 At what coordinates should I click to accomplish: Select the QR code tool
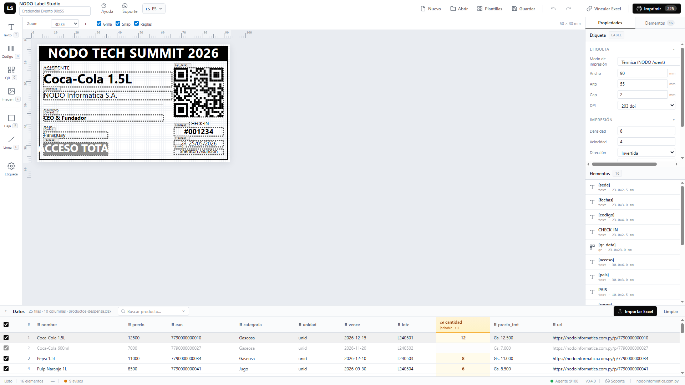tap(11, 73)
